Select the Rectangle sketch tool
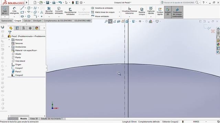 (22, 12)
